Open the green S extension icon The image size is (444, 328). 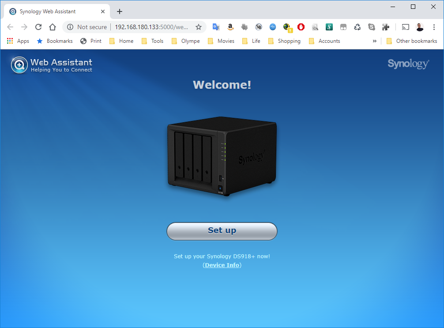[329, 27]
